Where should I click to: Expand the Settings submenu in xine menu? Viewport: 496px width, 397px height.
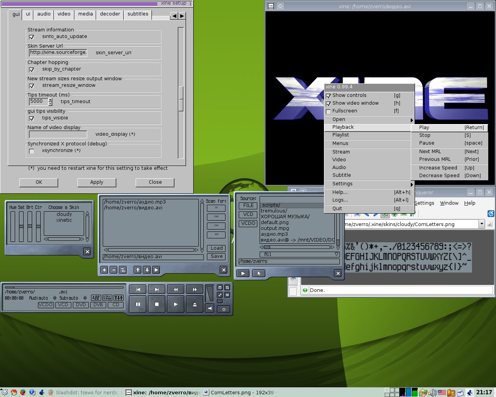tap(369, 184)
